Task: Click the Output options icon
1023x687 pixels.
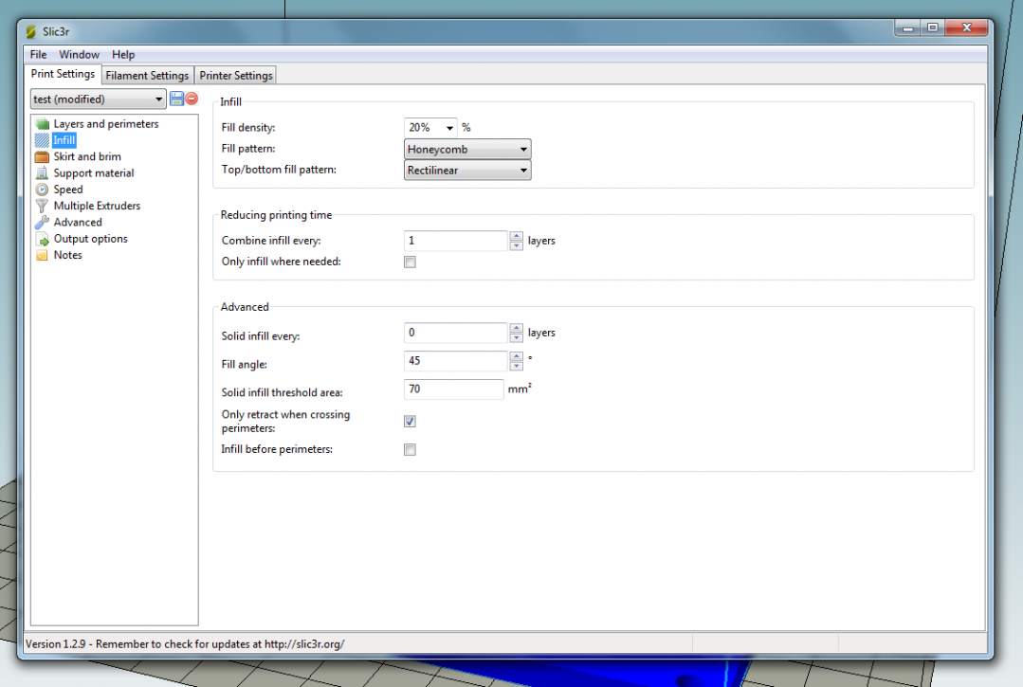Action: coord(43,239)
